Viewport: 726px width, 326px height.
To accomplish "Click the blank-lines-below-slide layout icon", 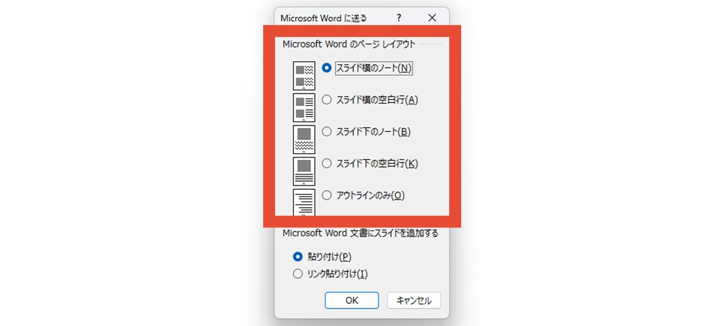I will (x=304, y=171).
